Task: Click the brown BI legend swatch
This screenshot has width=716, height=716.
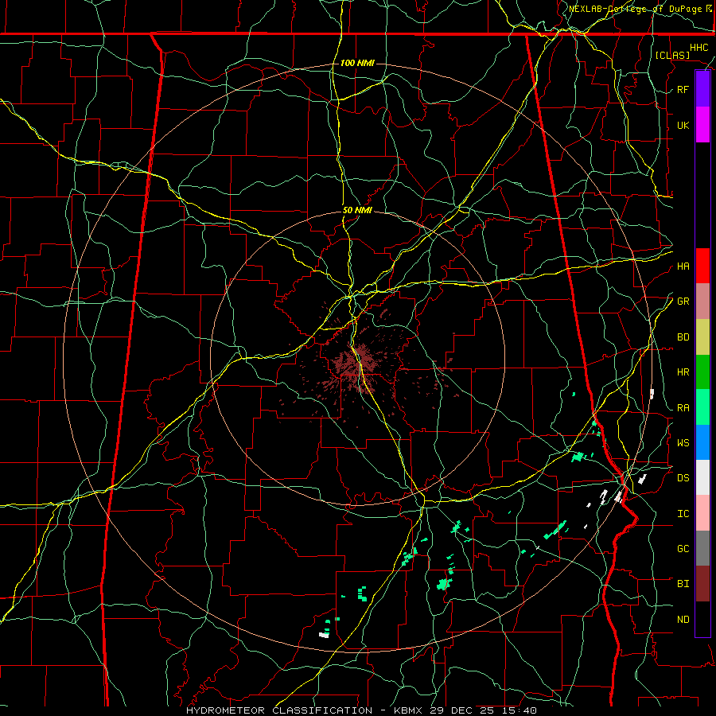Action: point(702,583)
